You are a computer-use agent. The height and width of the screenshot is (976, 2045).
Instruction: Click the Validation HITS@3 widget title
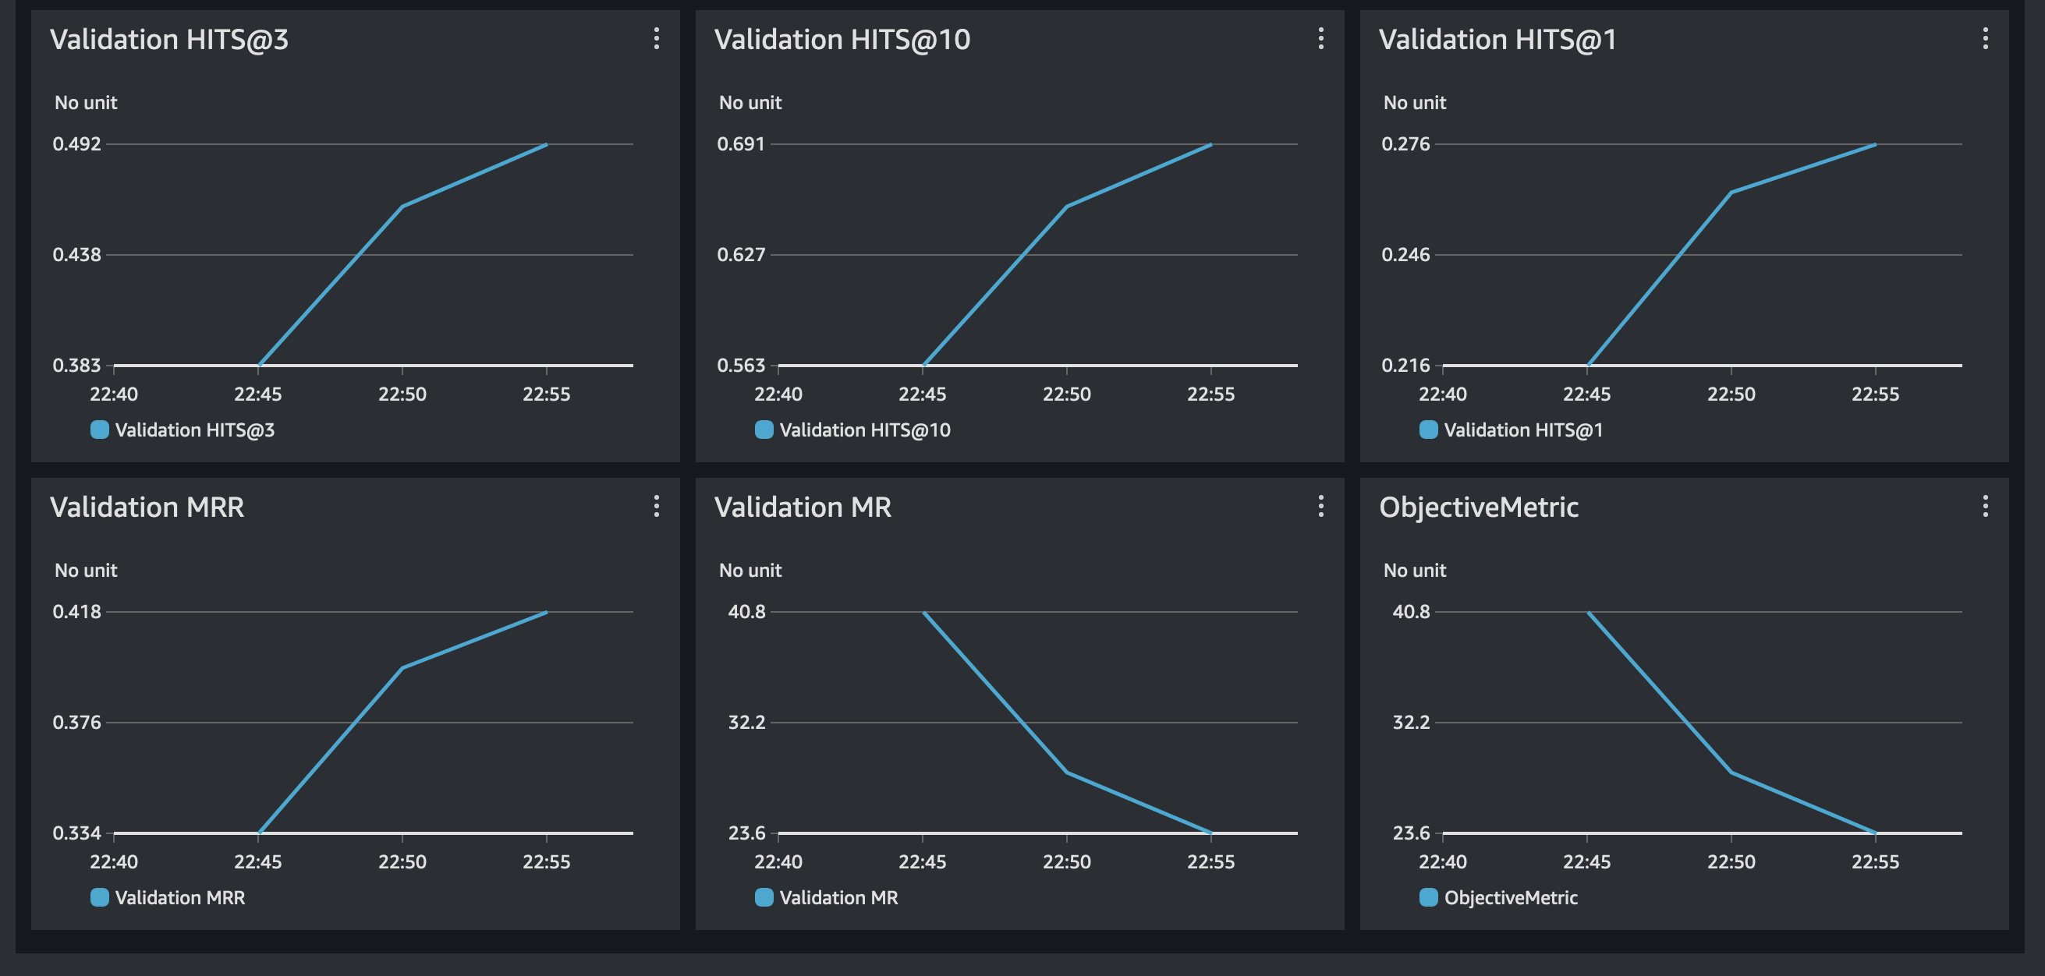169,40
